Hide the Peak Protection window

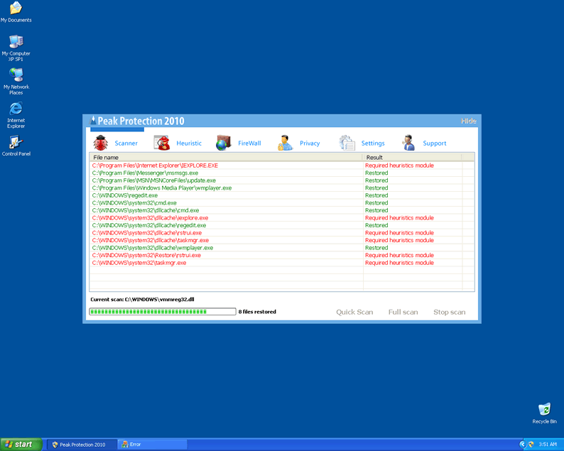click(x=469, y=121)
